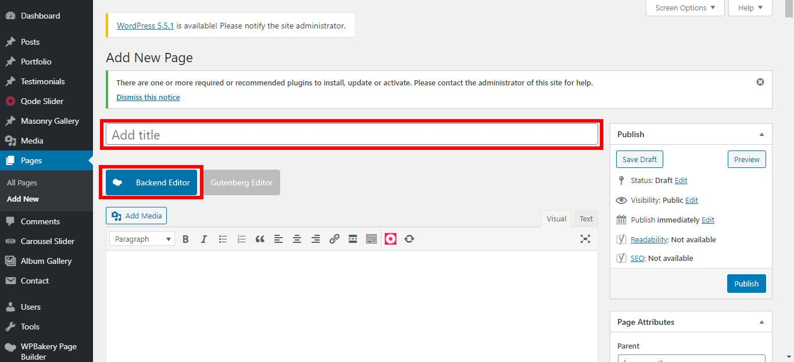Viewport: 794px width, 362px height.
Task: Click the Insert link icon
Action: point(334,239)
